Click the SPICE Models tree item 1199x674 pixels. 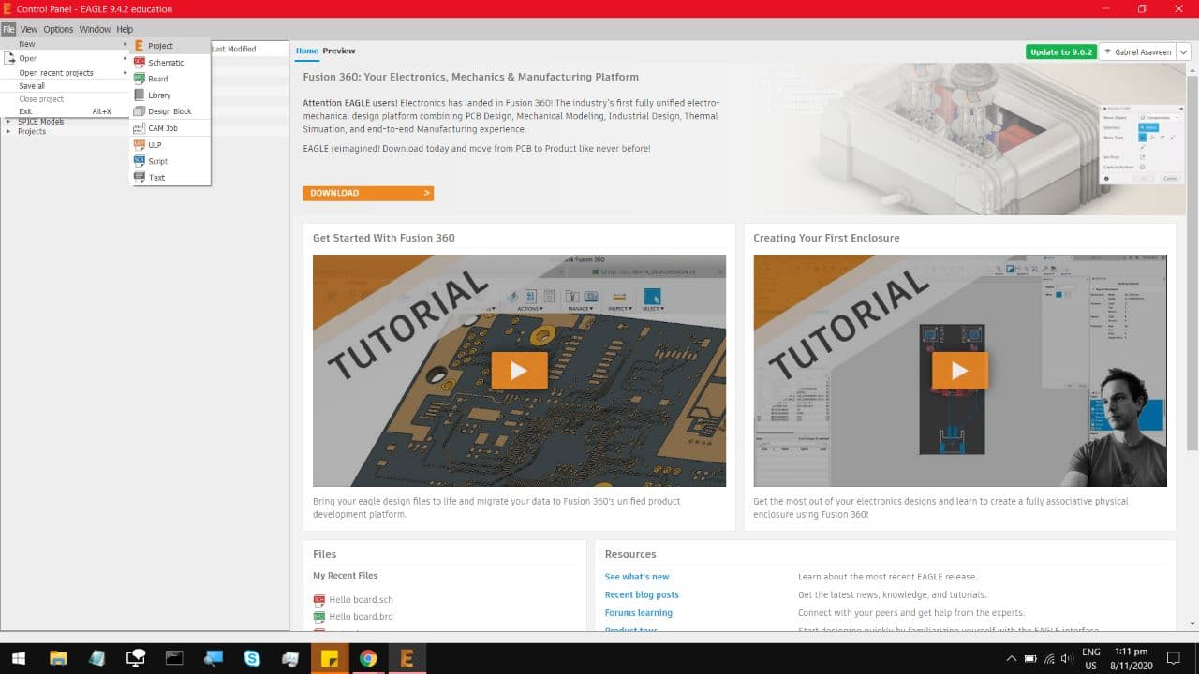tap(40, 122)
